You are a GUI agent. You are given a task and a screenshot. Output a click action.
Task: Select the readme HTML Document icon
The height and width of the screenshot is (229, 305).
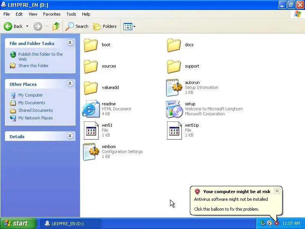91,109
